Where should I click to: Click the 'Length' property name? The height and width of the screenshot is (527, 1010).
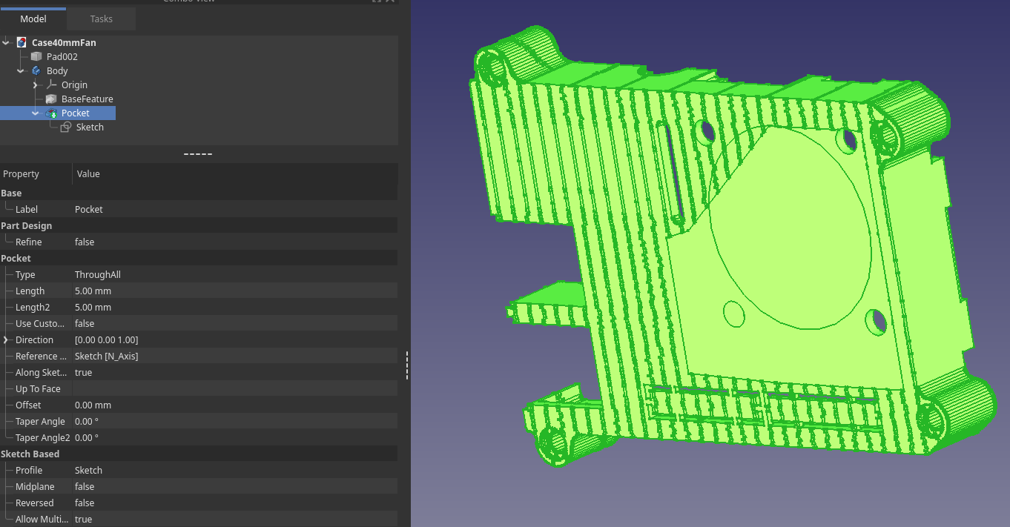click(x=30, y=291)
